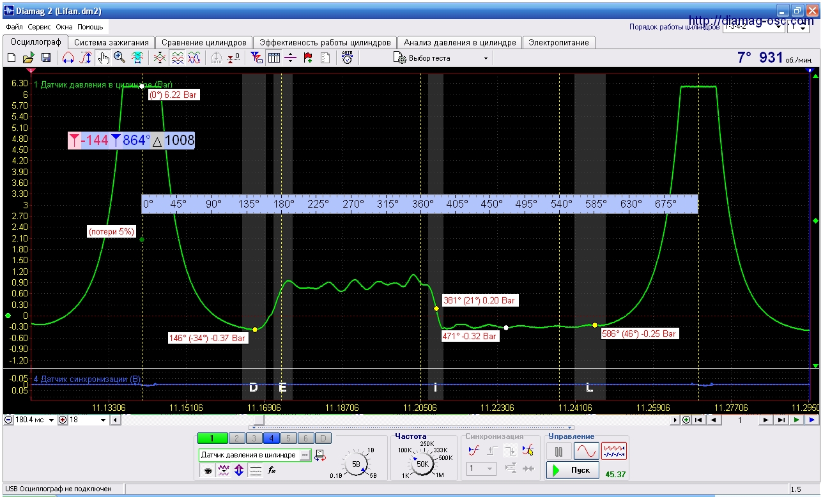823x497 pixels.
Task: Click the blue vertical arrows icon
Action: click(x=239, y=471)
